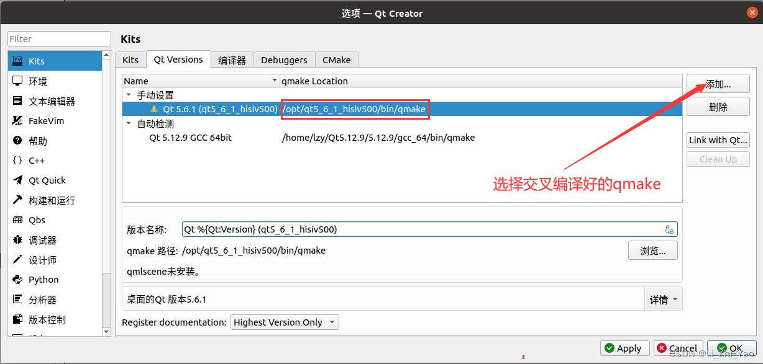The height and width of the screenshot is (364, 763).
Task: Click the qmlscene未安装 message
Action: point(163,271)
